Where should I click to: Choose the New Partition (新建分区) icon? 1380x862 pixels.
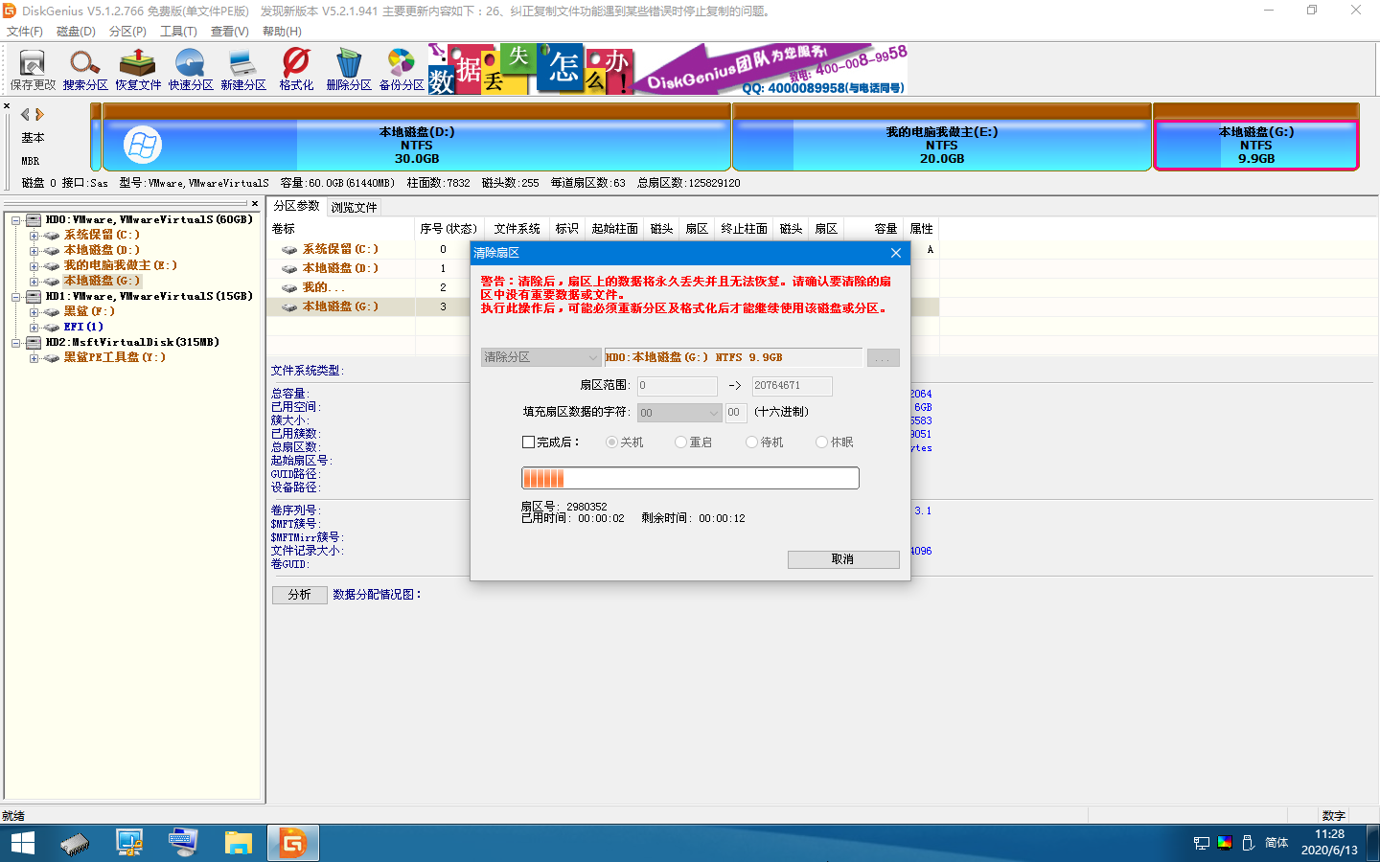pyautogui.click(x=243, y=70)
